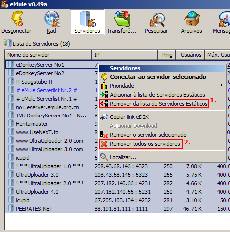Select www.UseNeXT.to server row

click(52, 132)
